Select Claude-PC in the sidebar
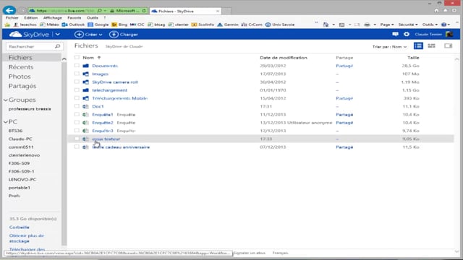The height and width of the screenshot is (260, 463). (x=20, y=139)
